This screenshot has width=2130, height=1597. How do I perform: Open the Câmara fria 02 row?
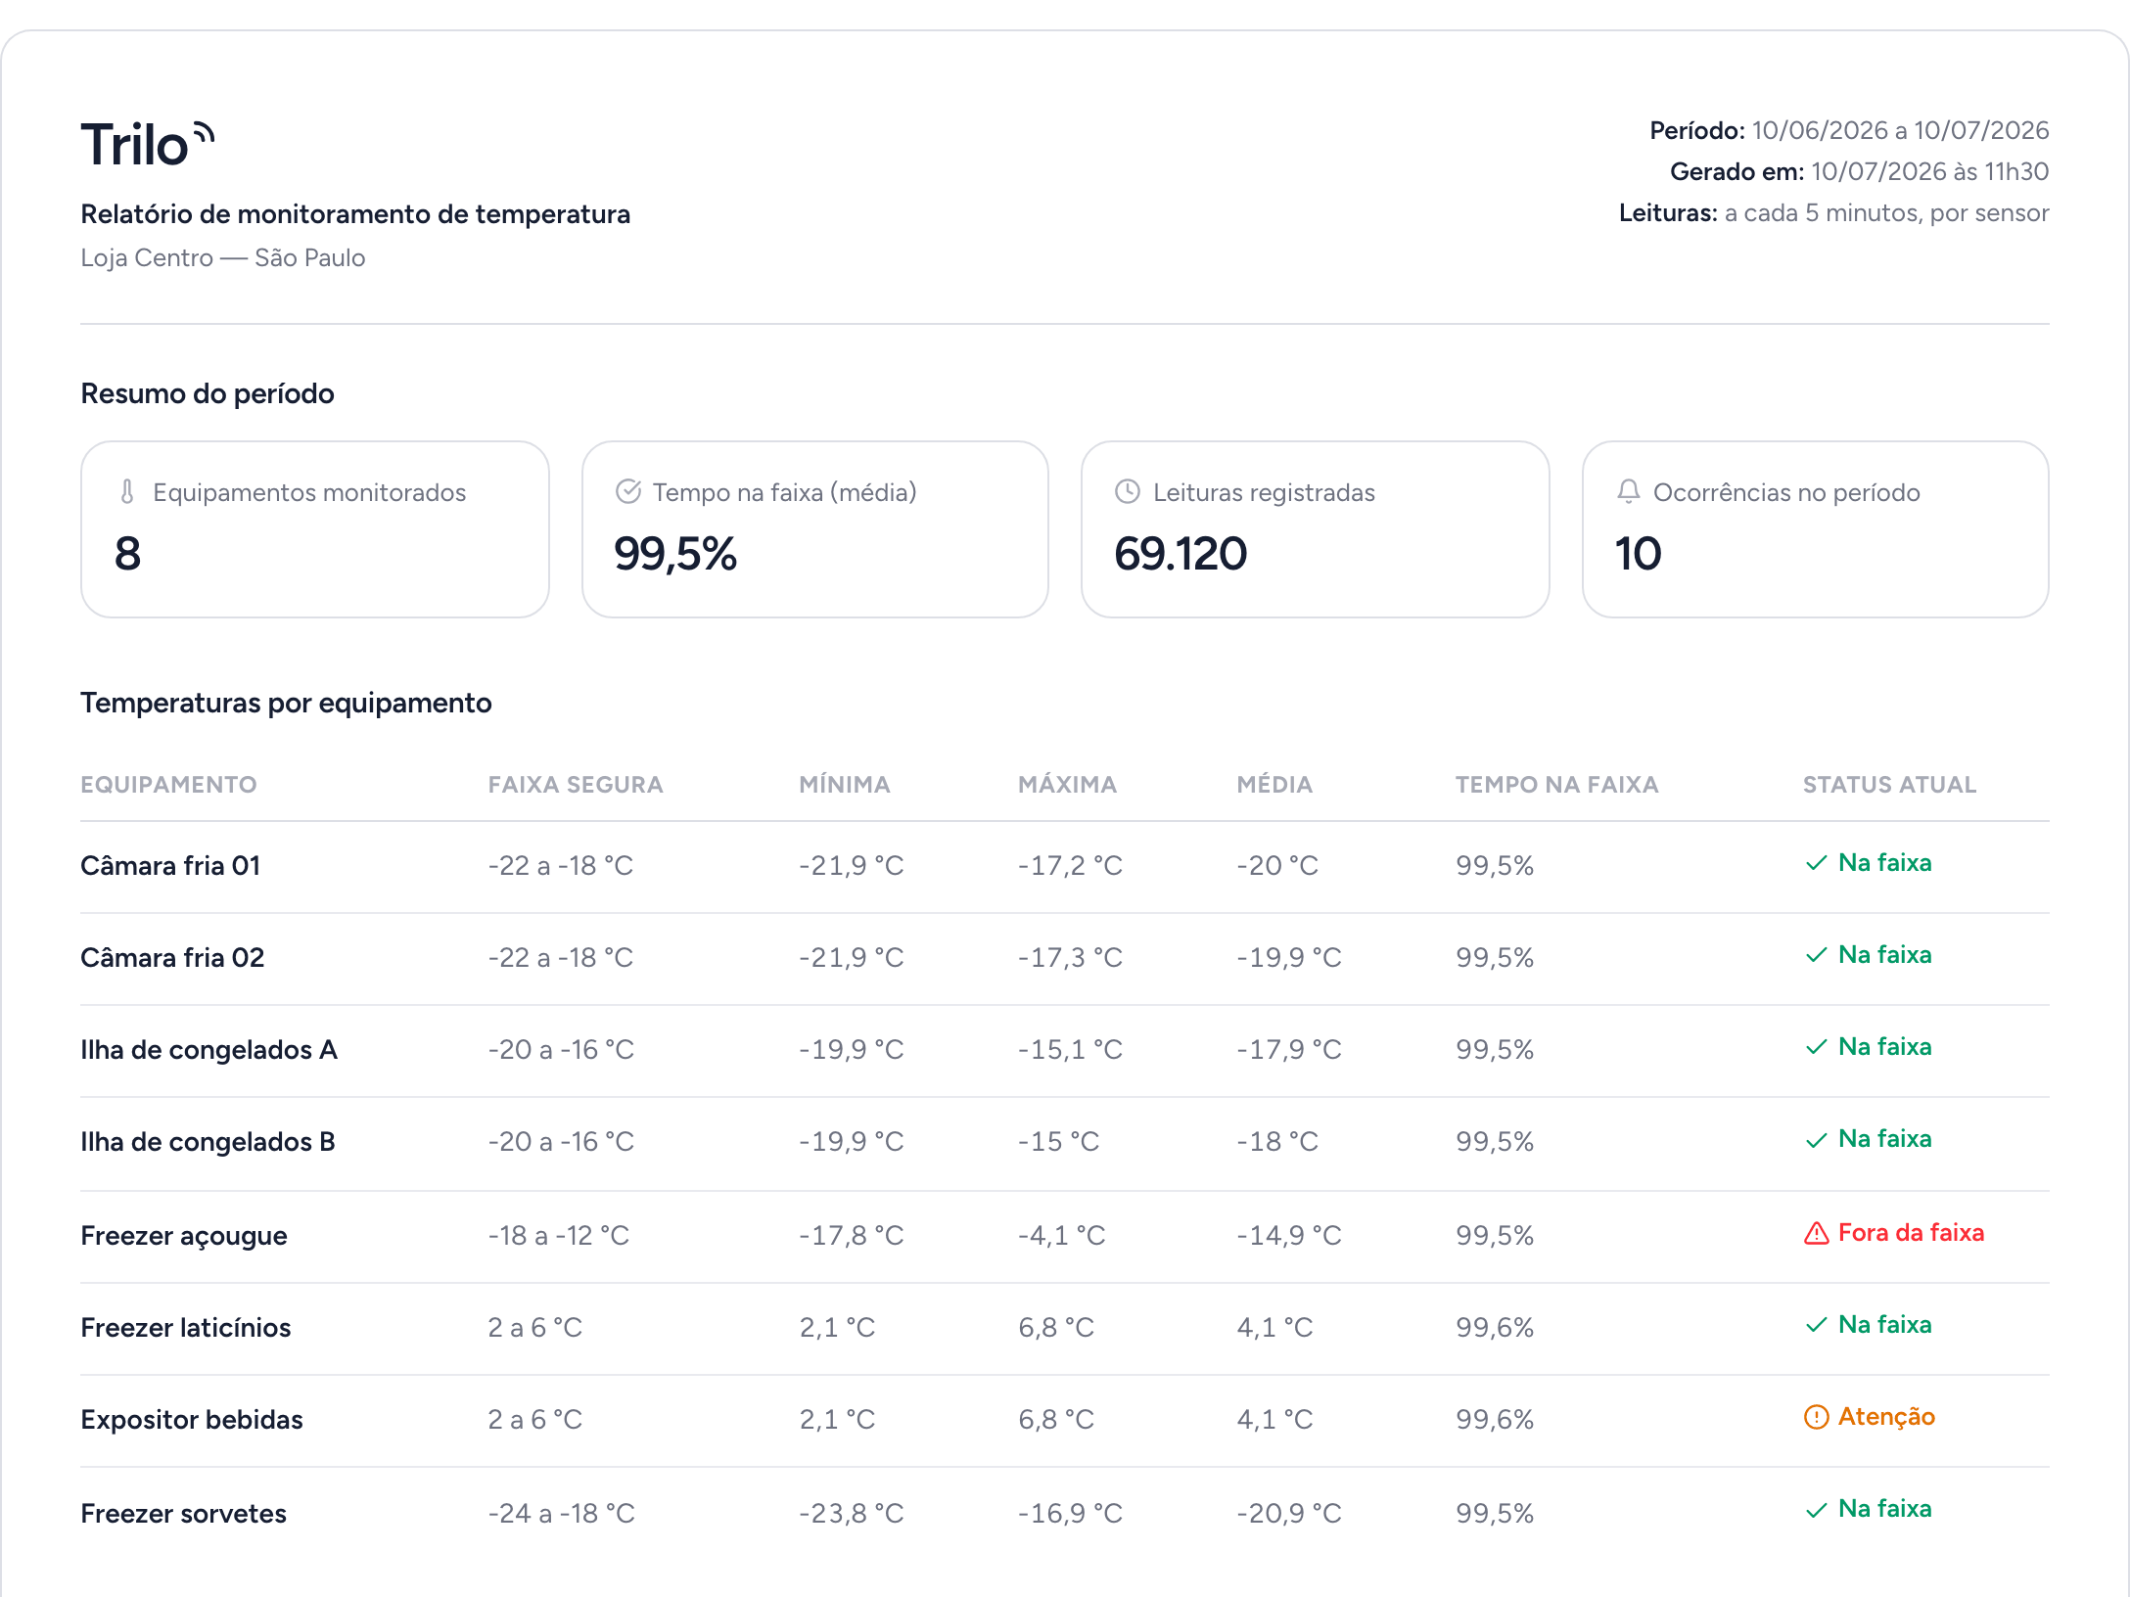tap(1065, 959)
